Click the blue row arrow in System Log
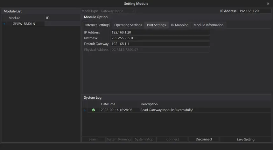The height and width of the screenshot is (150, 273). (85, 110)
